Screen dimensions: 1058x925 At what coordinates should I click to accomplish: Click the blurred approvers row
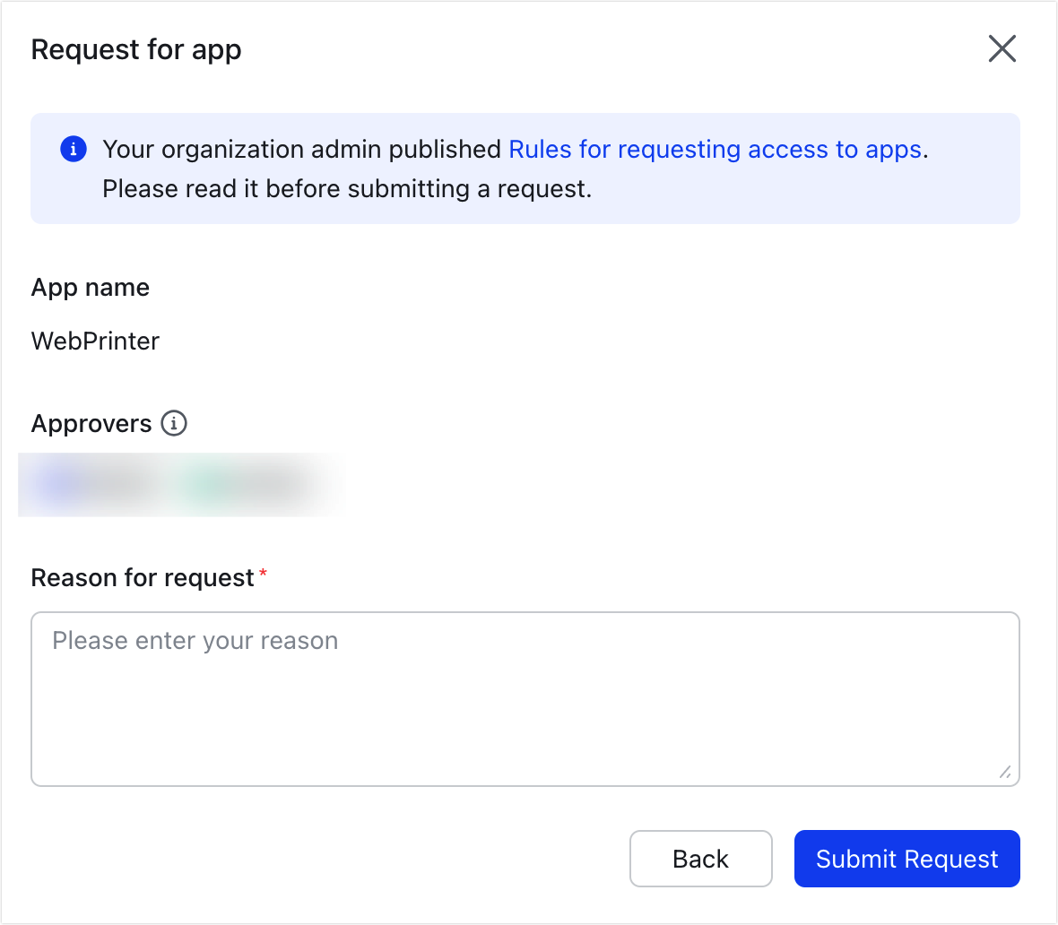point(179,484)
